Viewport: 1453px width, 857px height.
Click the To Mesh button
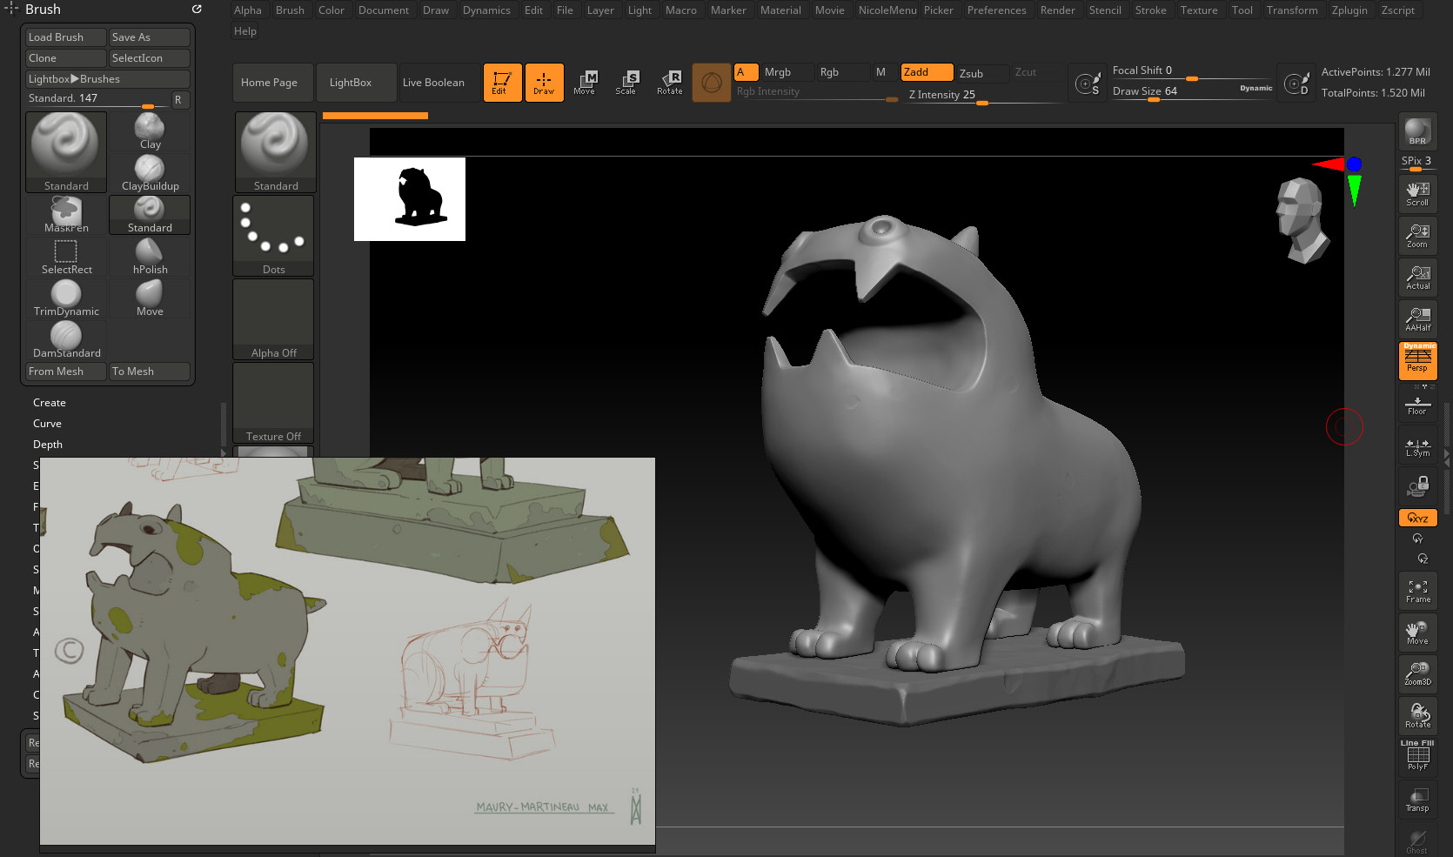150,372
